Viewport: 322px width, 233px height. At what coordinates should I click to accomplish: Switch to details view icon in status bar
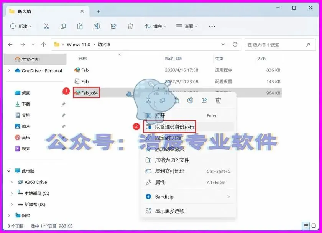coord(306,226)
